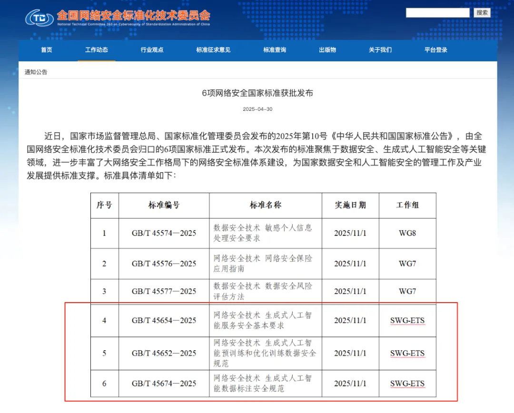
Task: Open the article 6项网络安全国家标准获批发布
Action: pos(257,93)
